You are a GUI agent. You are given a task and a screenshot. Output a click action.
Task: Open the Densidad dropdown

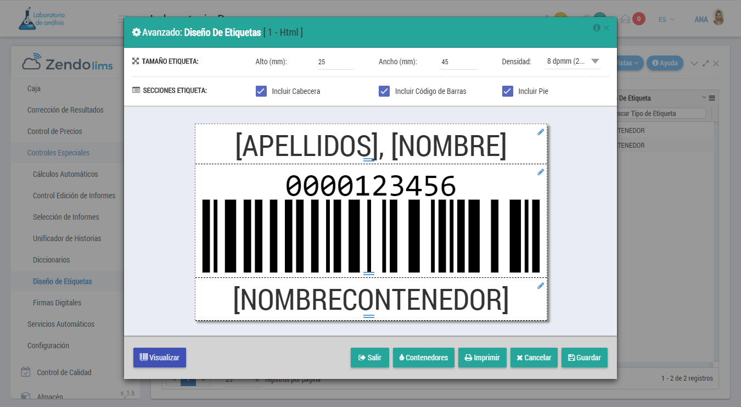(x=573, y=62)
